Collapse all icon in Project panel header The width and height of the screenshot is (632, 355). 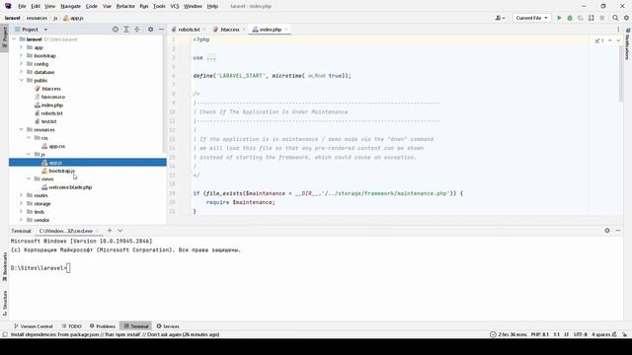[x=137, y=30]
